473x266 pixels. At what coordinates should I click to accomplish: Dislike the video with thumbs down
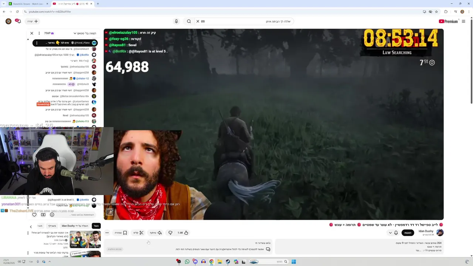click(x=170, y=233)
